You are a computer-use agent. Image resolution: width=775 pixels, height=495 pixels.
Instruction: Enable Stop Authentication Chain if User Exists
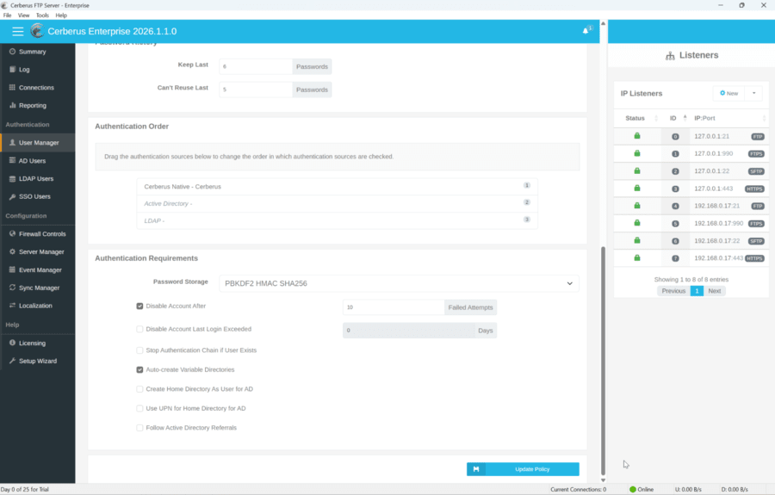[x=140, y=350]
